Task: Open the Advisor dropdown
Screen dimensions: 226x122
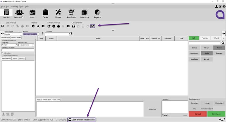Action: pos(38,34)
